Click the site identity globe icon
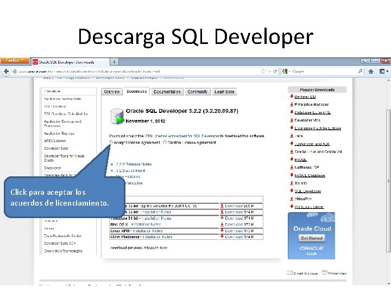 click(15, 72)
